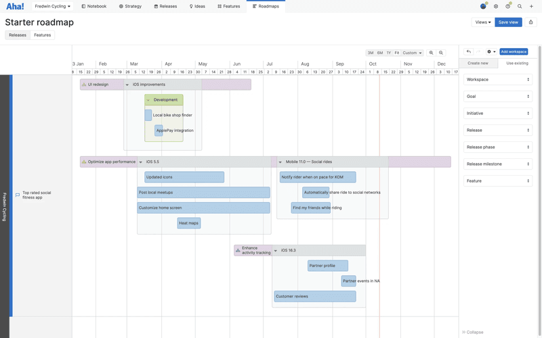Select the Find my friends while riding feature
Image resolution: width=542 pixels, height=338 pixels.
point(311,208)
